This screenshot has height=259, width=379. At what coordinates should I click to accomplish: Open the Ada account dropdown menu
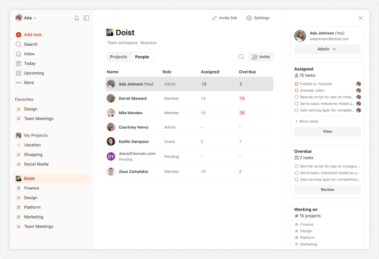[26, 18]
